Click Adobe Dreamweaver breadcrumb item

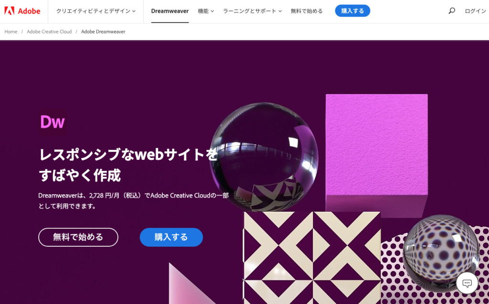coord(103,31)
